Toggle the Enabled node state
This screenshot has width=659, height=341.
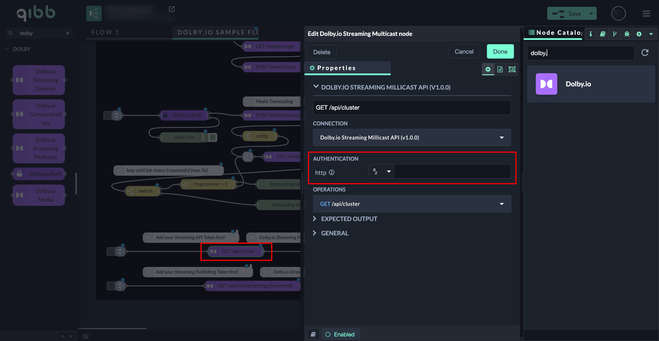[x=340, y=334]
